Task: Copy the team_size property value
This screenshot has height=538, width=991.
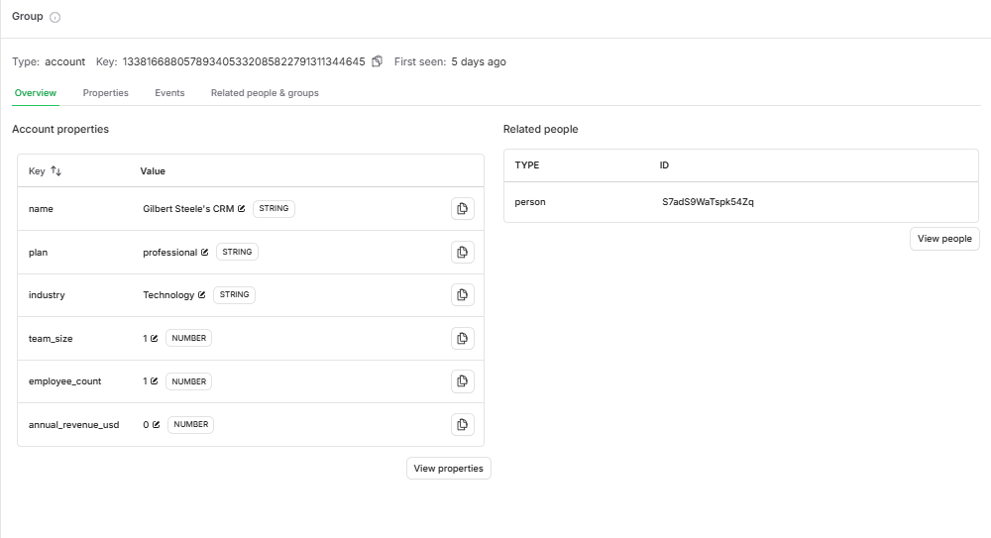Action: (462, 339)
